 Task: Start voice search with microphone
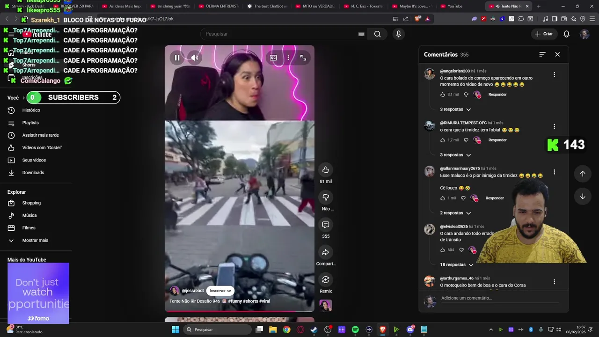point(399,34)
